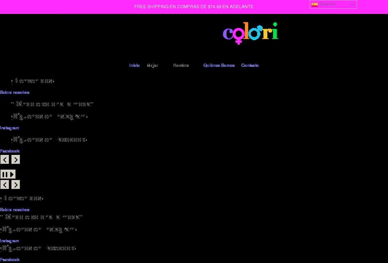Open the Mujer menu
388x263 pixels.
pos(152,65)
